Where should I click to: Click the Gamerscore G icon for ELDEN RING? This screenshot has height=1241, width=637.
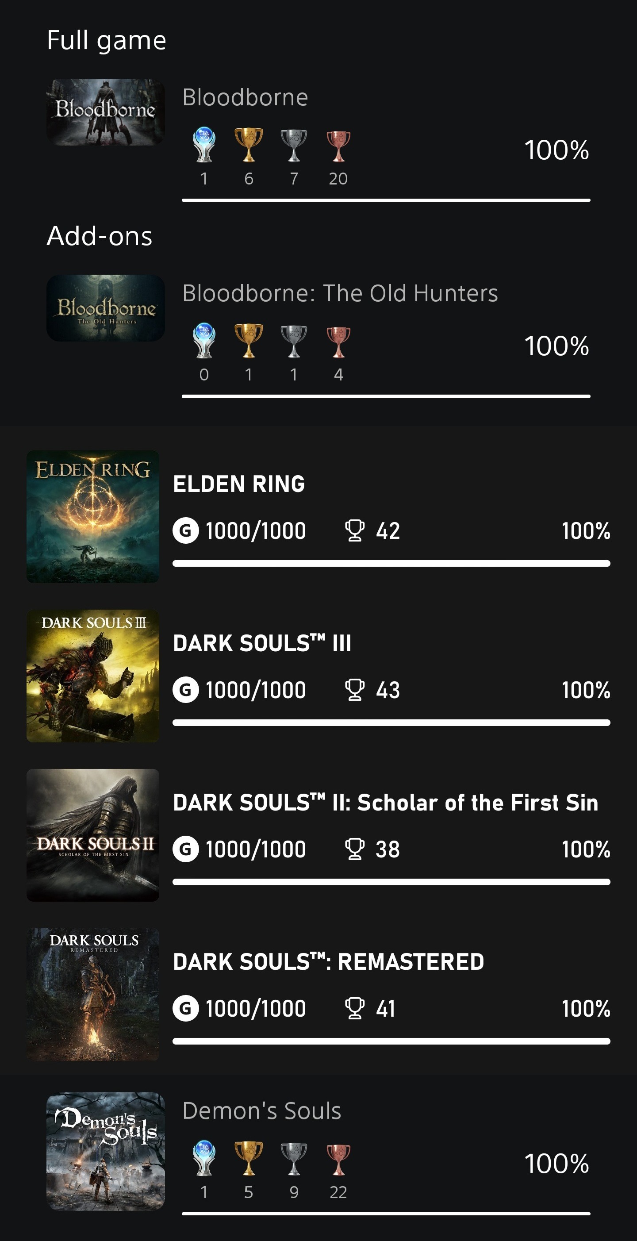[185, 530]
